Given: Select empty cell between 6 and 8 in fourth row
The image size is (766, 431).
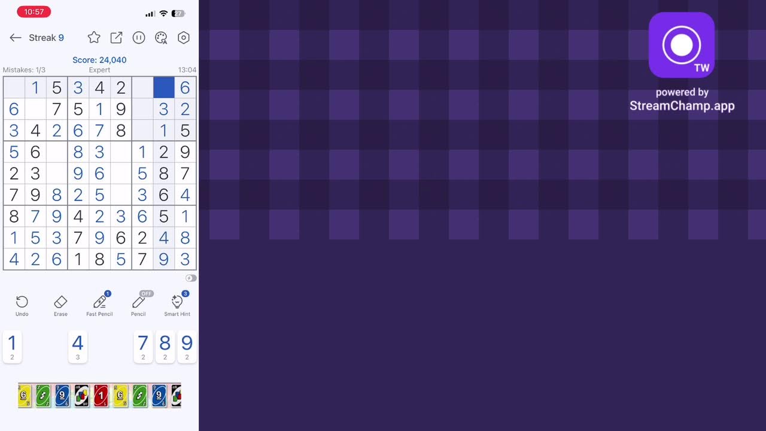Looking at the screenshot, I should pyautogui.click(x=57, y=152).
